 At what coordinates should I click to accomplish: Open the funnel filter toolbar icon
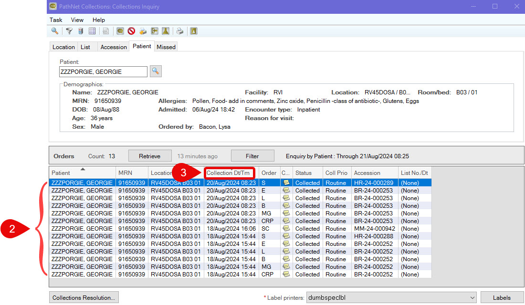coord(69,31)
